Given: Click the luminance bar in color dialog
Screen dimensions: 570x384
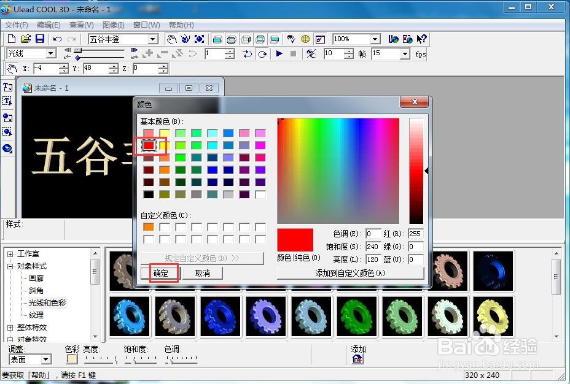Looking at the screenshot, I should (416, 171).
